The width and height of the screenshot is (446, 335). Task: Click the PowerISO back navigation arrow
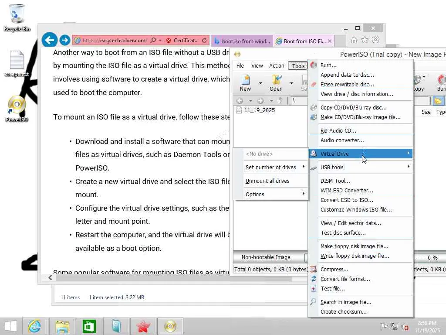(x=240, y=101)
